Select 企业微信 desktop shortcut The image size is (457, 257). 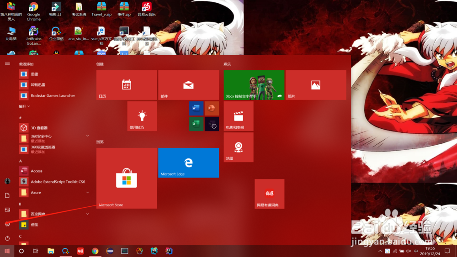point(56,33)
